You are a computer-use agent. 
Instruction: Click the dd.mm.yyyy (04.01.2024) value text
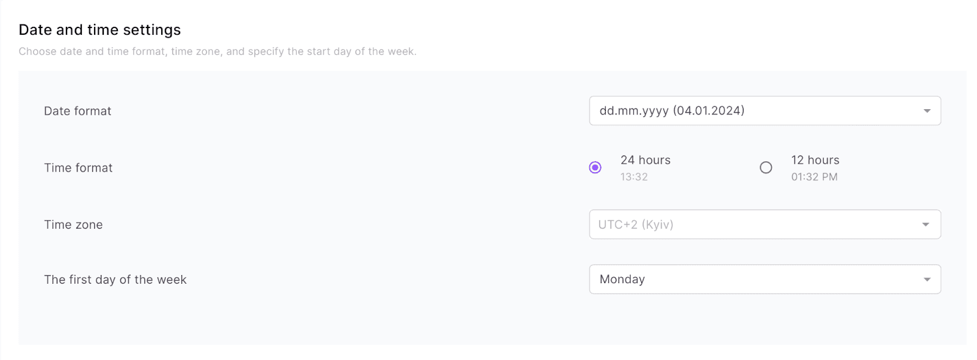(672, 110)
